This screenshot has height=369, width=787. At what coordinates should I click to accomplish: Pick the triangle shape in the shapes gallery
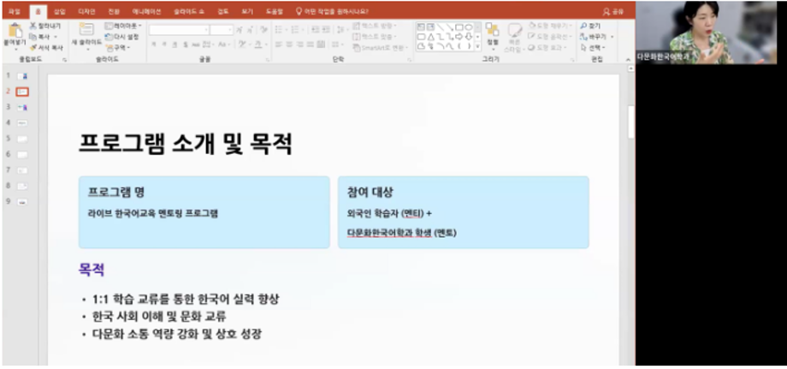point(430,37)
